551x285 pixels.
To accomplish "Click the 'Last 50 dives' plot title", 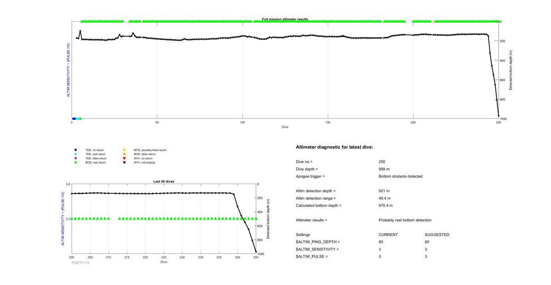I will (164, 181).
